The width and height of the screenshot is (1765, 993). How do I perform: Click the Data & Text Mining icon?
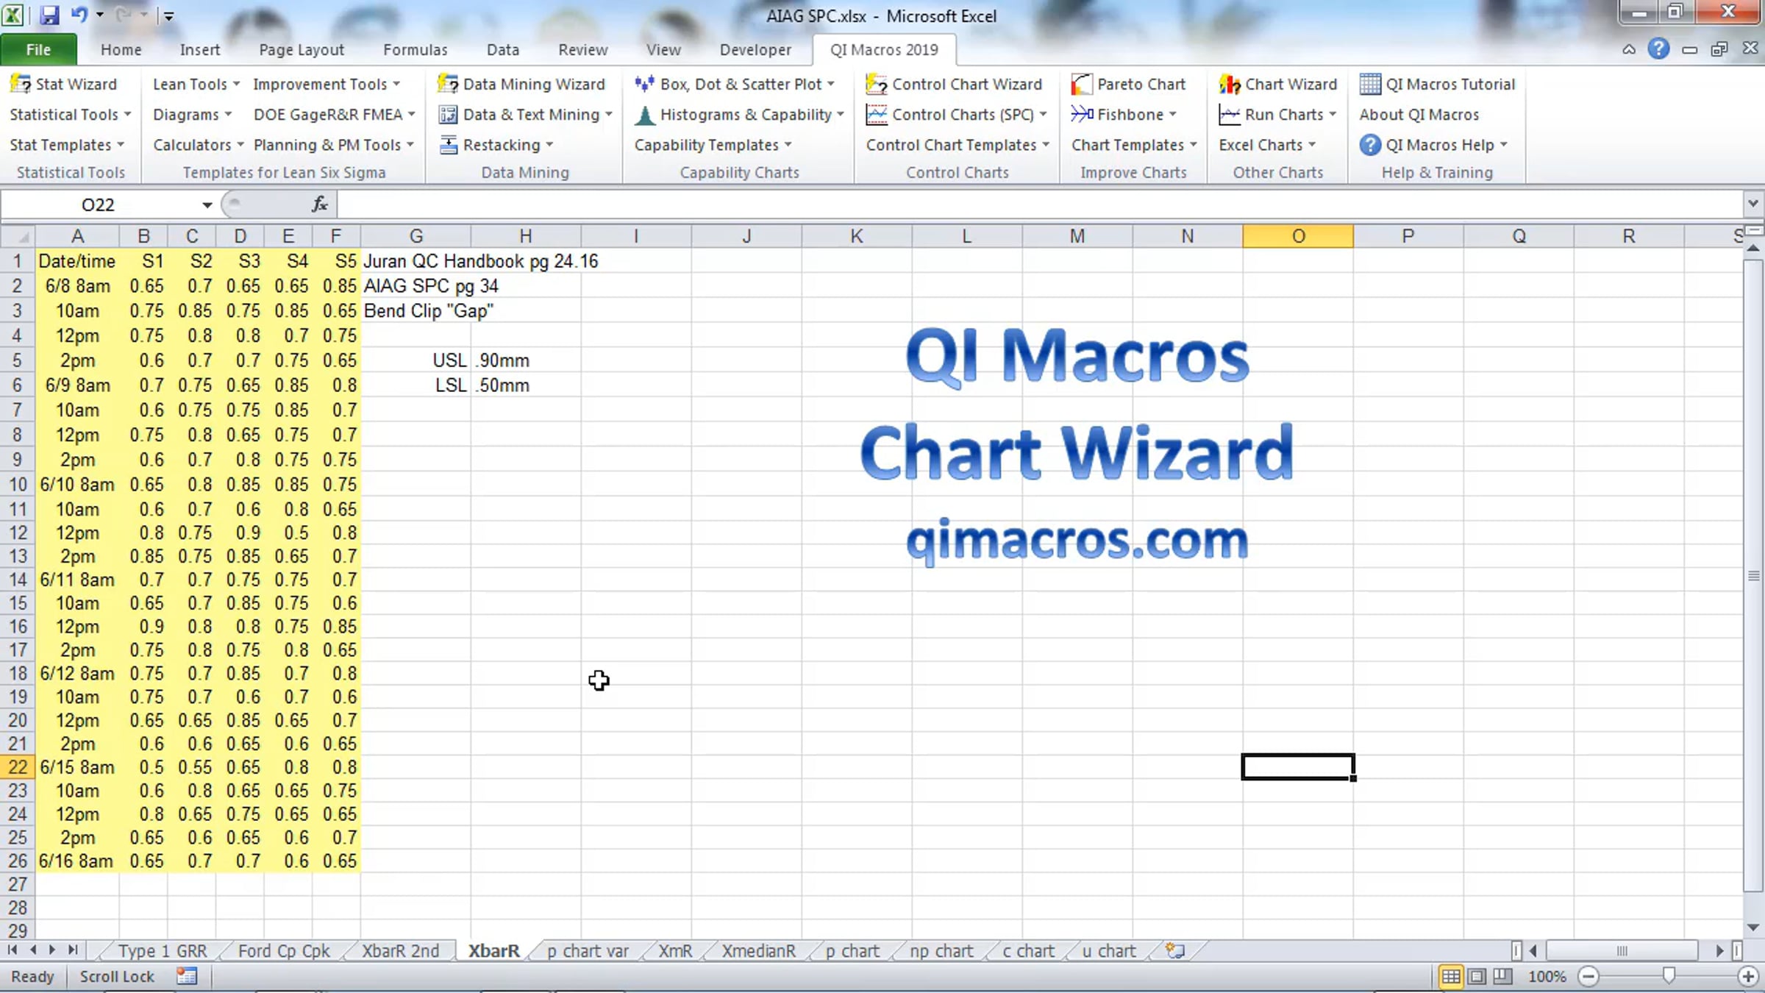(448, 115)
